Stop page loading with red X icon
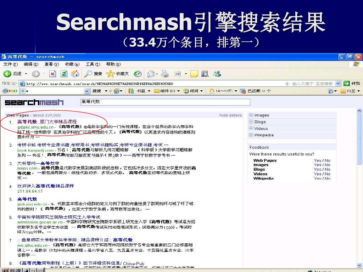 click(52, 74)
